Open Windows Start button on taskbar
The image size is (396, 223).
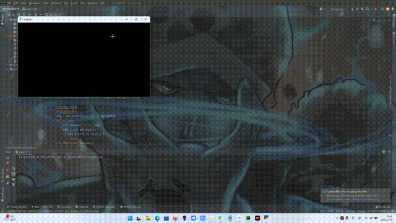[x=130, y=218]
